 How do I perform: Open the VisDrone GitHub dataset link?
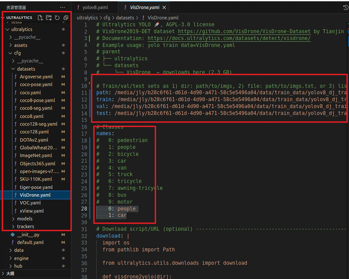(x=244, y=31)
